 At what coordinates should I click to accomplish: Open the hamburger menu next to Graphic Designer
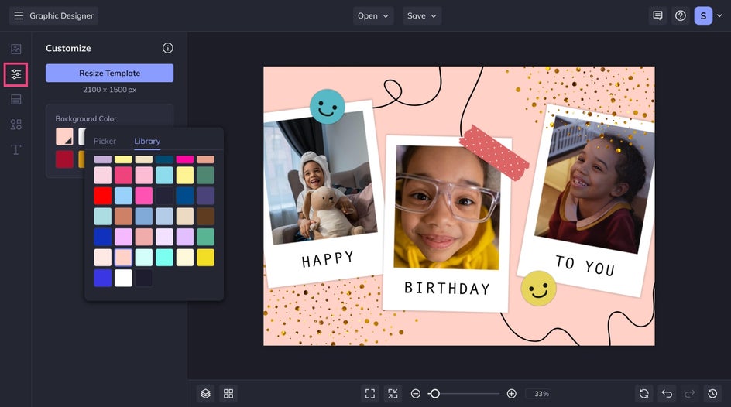click(19, 15)
